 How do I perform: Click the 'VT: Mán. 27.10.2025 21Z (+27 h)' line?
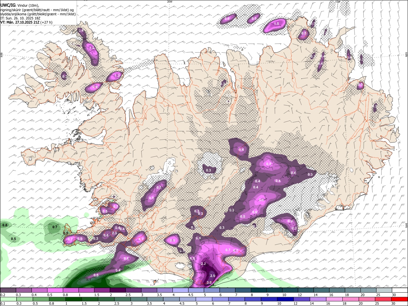(x=26, y=22)
